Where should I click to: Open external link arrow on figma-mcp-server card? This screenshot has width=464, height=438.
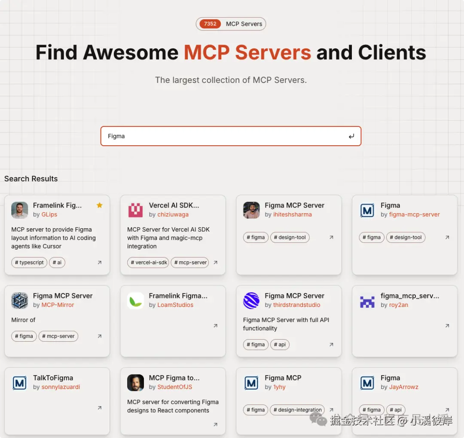pos(447,237)
